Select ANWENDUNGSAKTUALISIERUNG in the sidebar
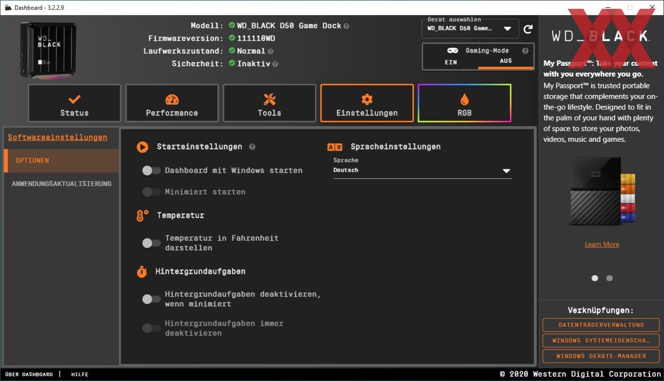This screenshot has width=664, height=381. click(x=61, y=184)
